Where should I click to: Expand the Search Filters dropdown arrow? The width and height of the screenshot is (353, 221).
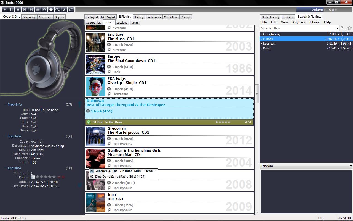(x=337, y=28)
